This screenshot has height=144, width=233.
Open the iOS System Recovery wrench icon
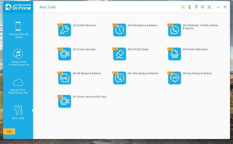64,30
